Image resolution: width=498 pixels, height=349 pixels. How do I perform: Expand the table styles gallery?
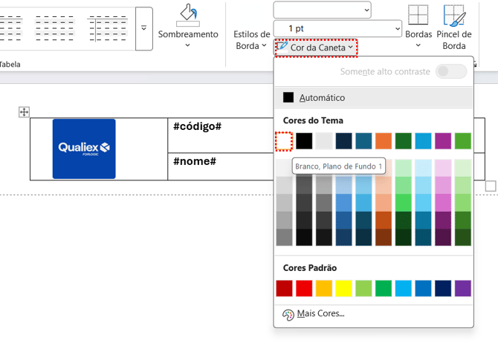pyautogui.click(x=144, y=28)
